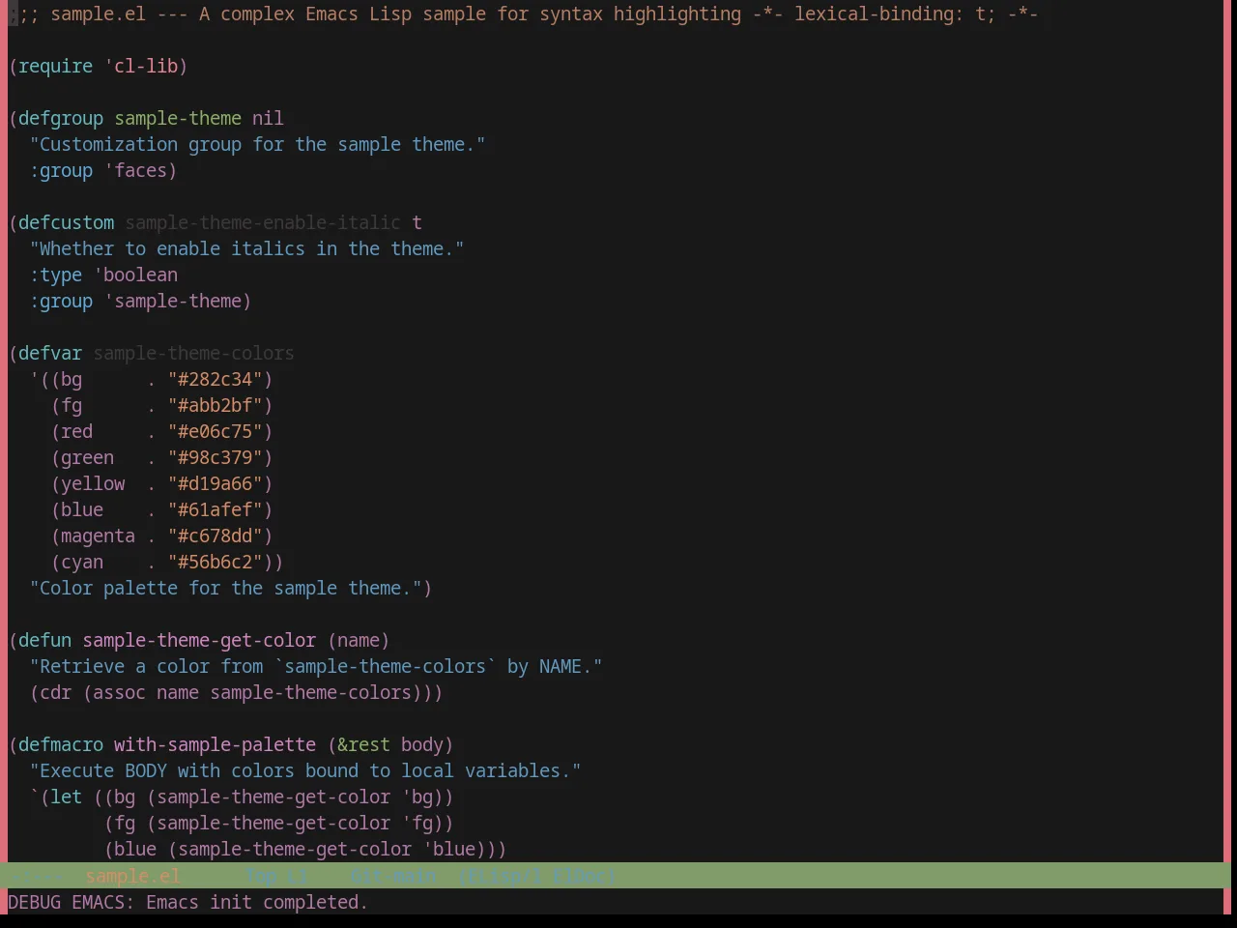Click the color string "#98c379"
This screenshot has height=928, width=1237.
[216, 457]
